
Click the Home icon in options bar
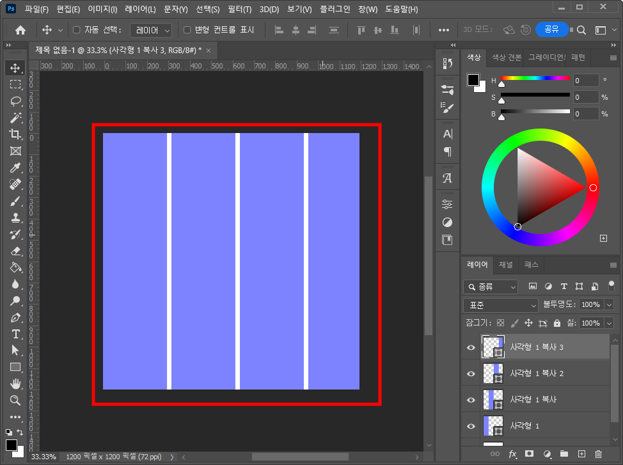20,30
